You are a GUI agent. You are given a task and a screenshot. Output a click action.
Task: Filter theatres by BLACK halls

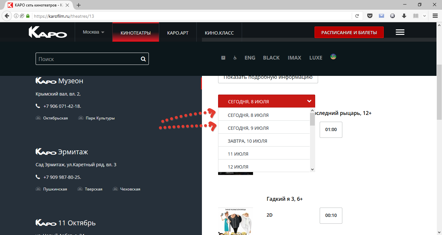click(271, 58)
